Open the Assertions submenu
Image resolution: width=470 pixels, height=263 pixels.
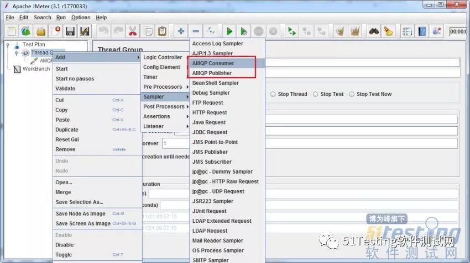pyautogui.click(x=165, y=116)
